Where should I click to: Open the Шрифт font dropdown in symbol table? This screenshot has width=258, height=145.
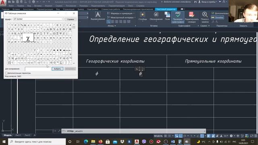tap(39, 19)
